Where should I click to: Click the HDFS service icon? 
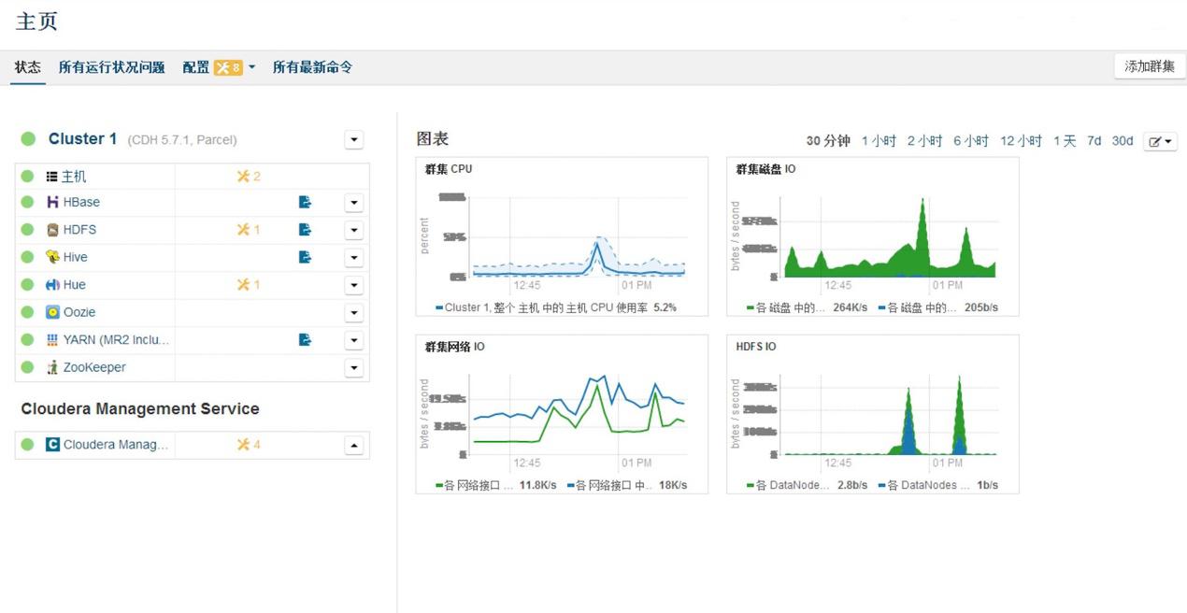[52, 230]
